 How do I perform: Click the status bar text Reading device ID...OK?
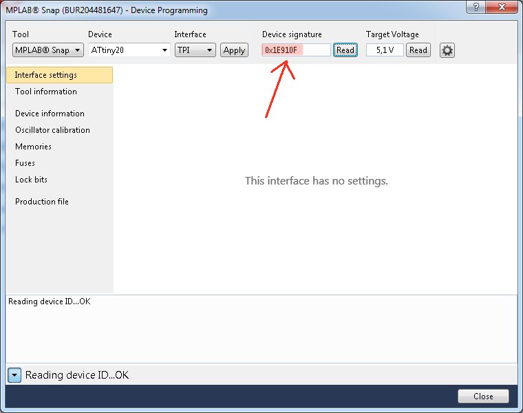(77, 375)
